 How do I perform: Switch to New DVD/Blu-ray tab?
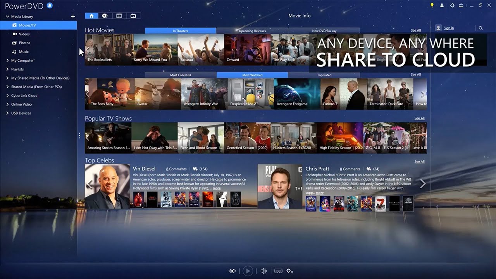[x=324, y=31]
